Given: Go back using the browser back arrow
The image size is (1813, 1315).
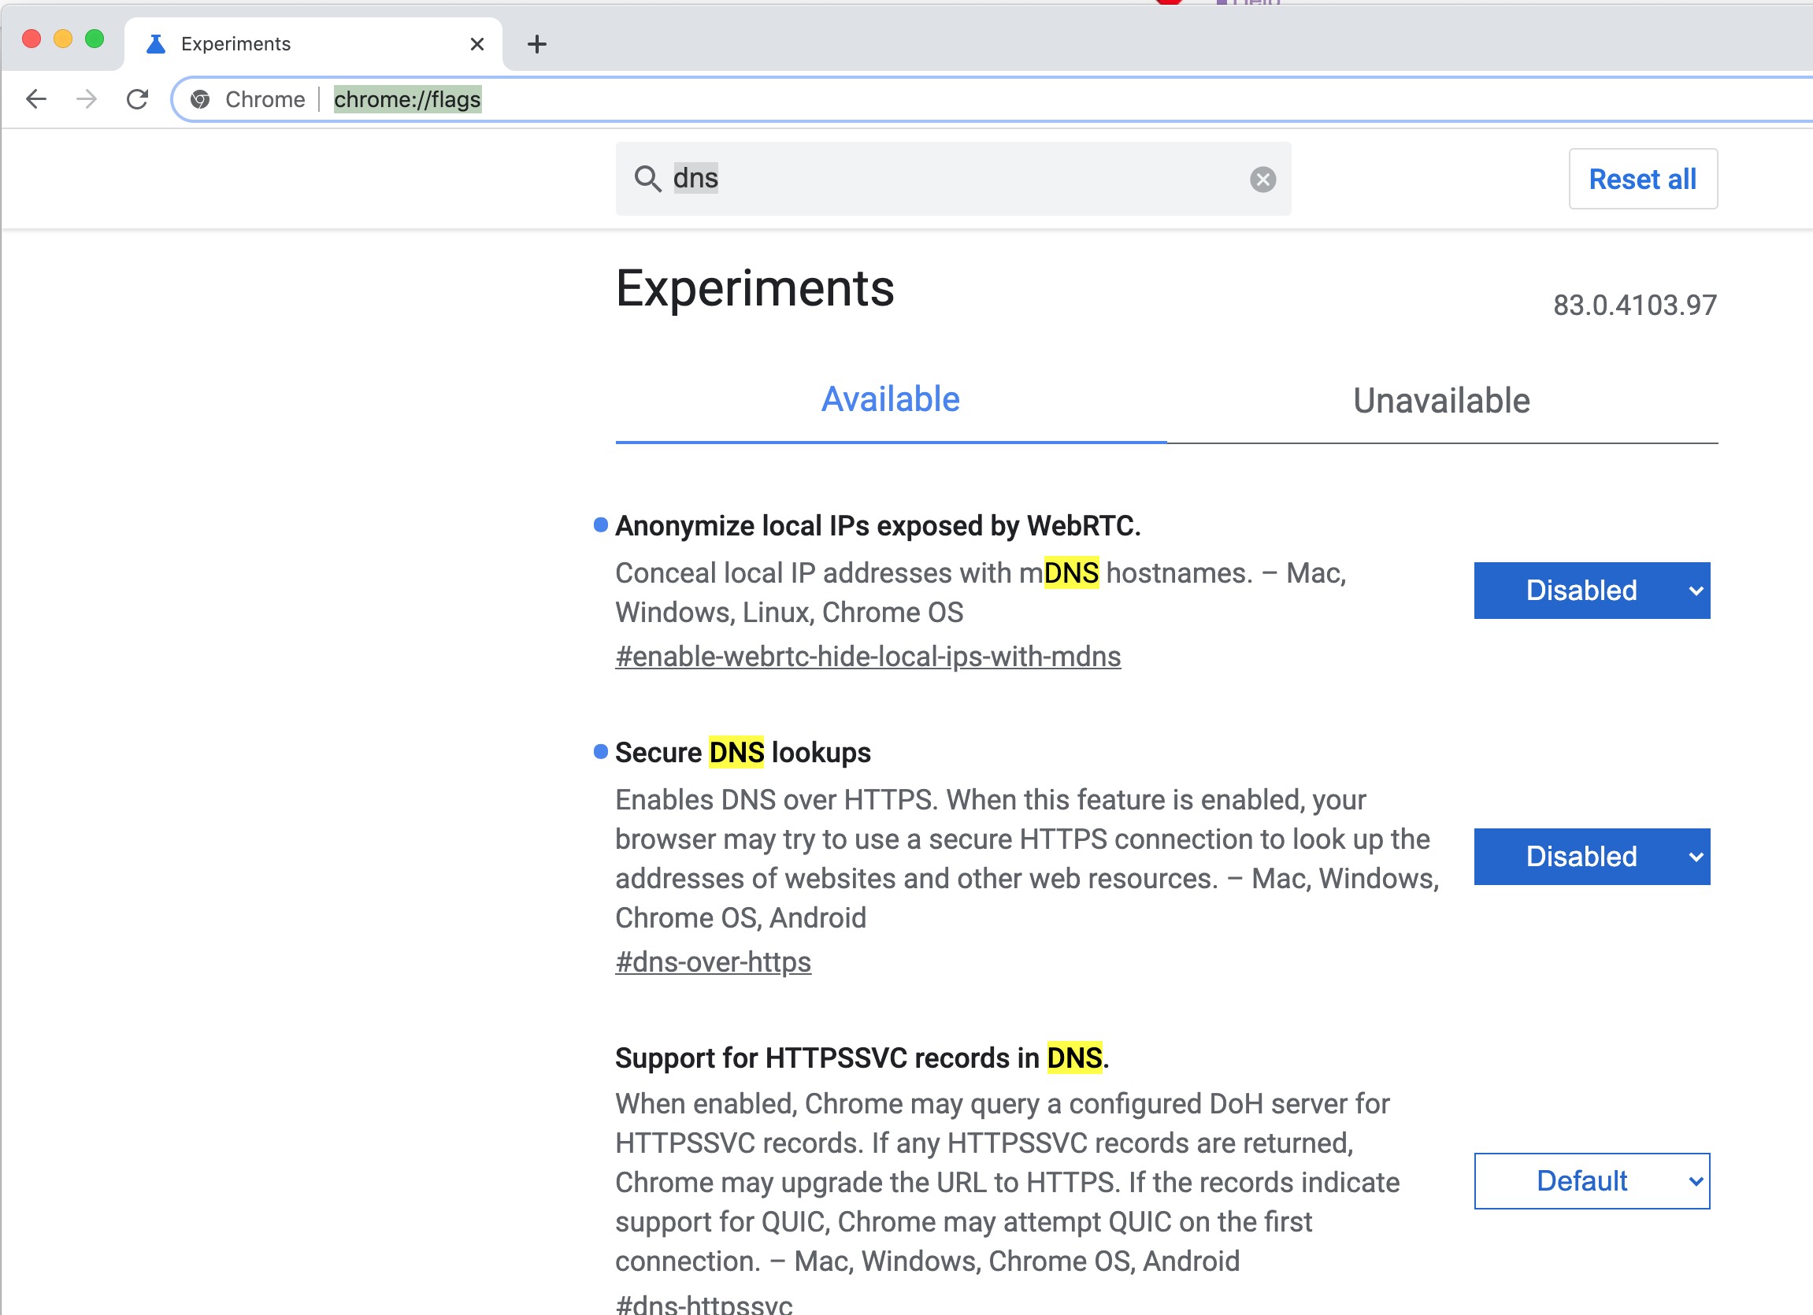Looking at the screenshot, I should [36, 99].
